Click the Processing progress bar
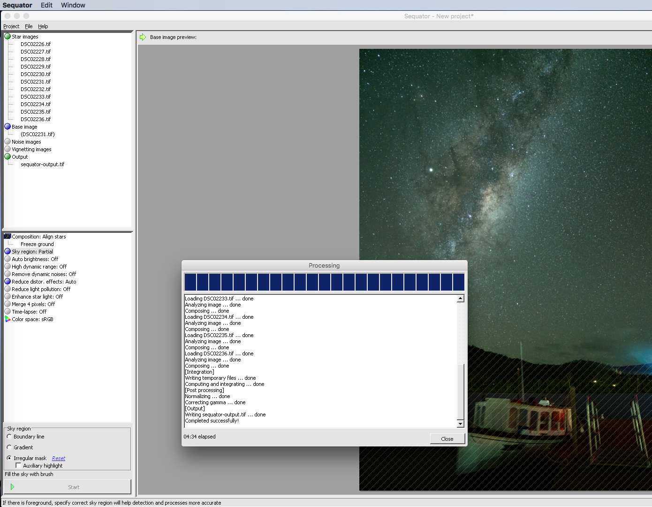This screenshot has height=507, width=652. pos(324,282)
